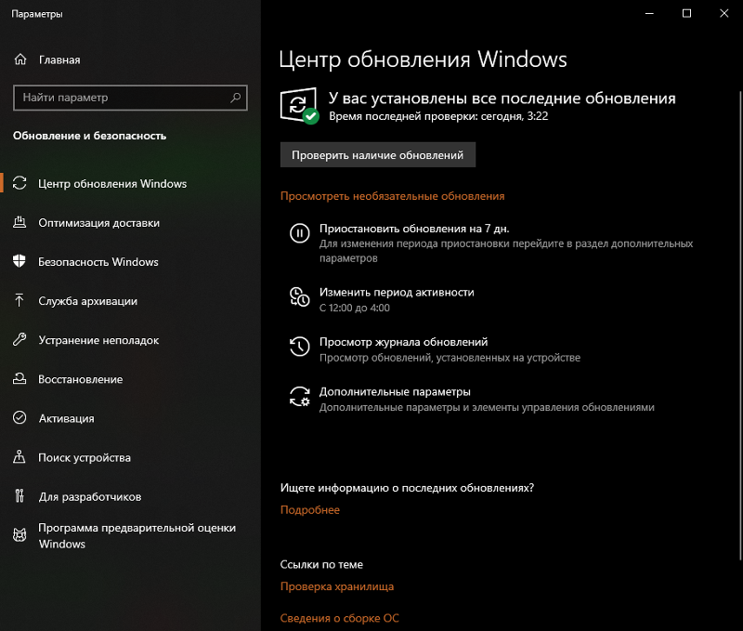Image resolution: width=743 pixels, height=631 pixels.
Task: Click the Home house icon
Action: 20,59
